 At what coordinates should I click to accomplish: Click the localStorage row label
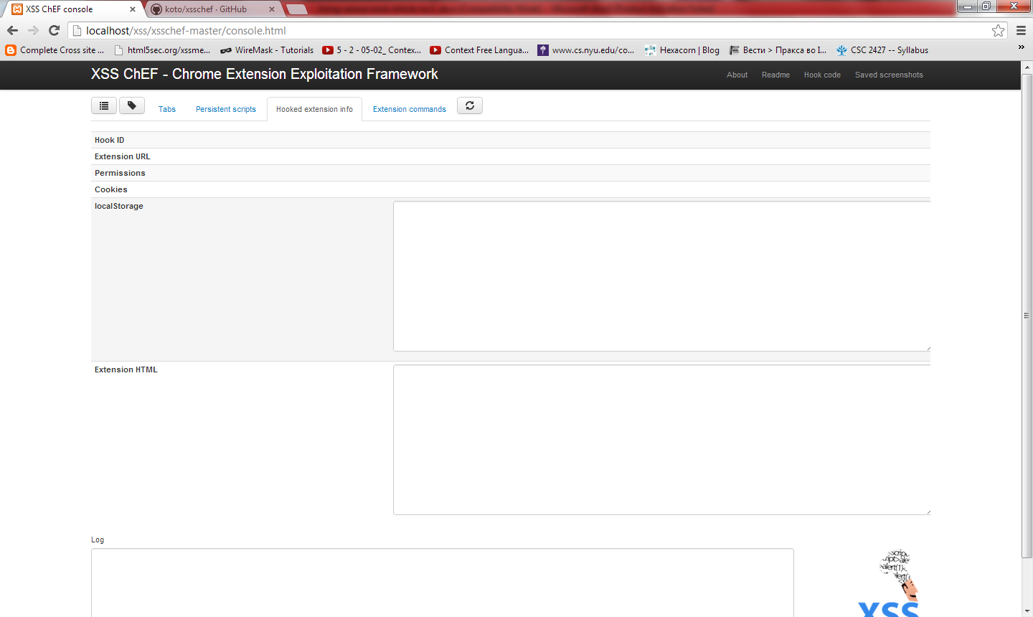tap(119, 206)
